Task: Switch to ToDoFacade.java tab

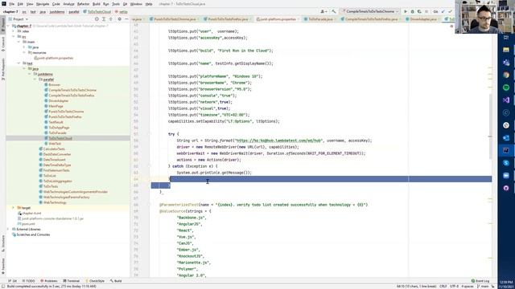Action: point(320,19)
